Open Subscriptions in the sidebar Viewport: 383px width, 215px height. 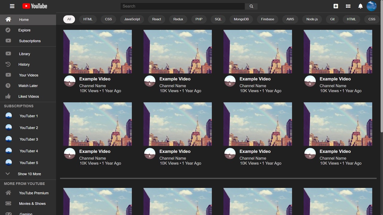[x=30, y=41]
